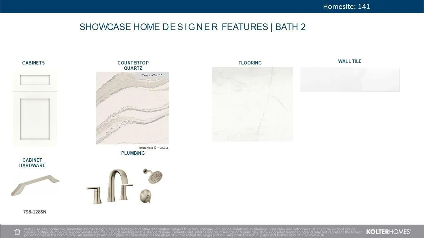Screen dimensions: 424x238
Task: Click the shower valve trim handle
Action: (146, 196)
